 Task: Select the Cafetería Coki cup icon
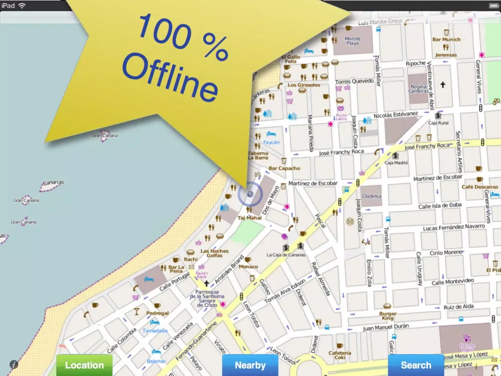(340, 346)
